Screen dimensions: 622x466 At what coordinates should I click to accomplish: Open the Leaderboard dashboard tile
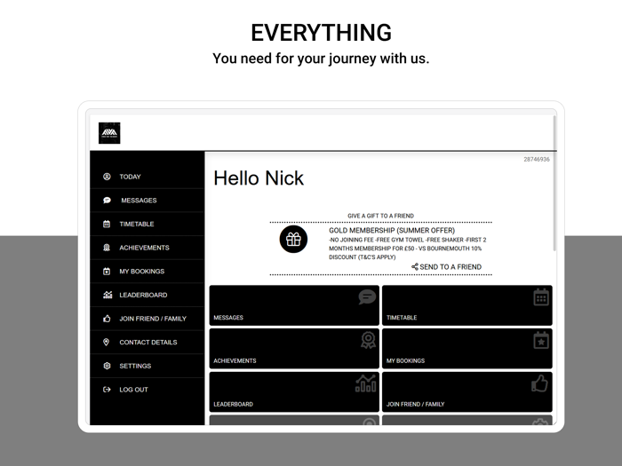pos(294,392)
